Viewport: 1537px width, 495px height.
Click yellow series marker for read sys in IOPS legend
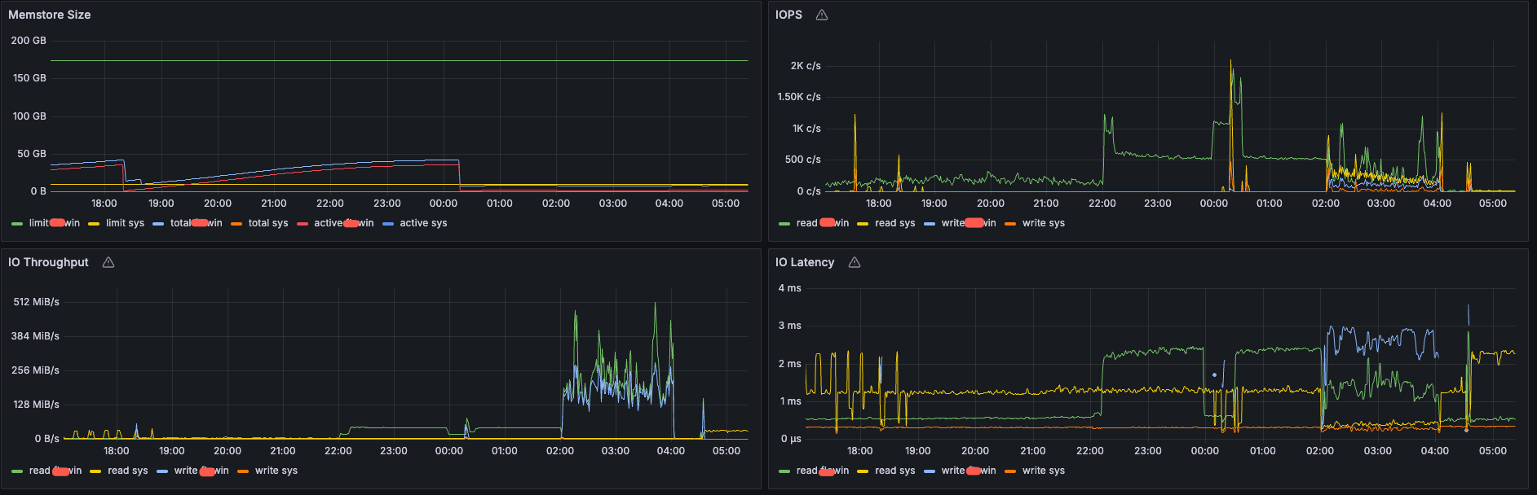863,224
